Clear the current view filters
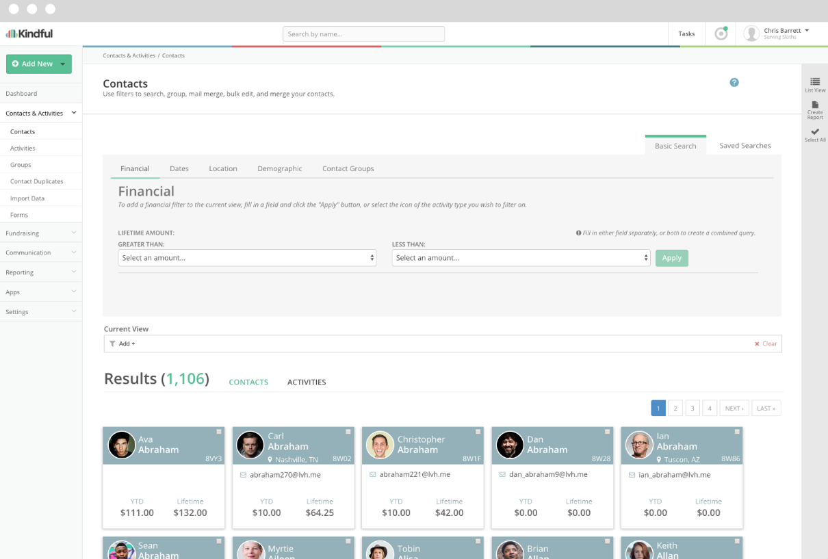Viewport: 828px width, 559px height. click(766, 343)
